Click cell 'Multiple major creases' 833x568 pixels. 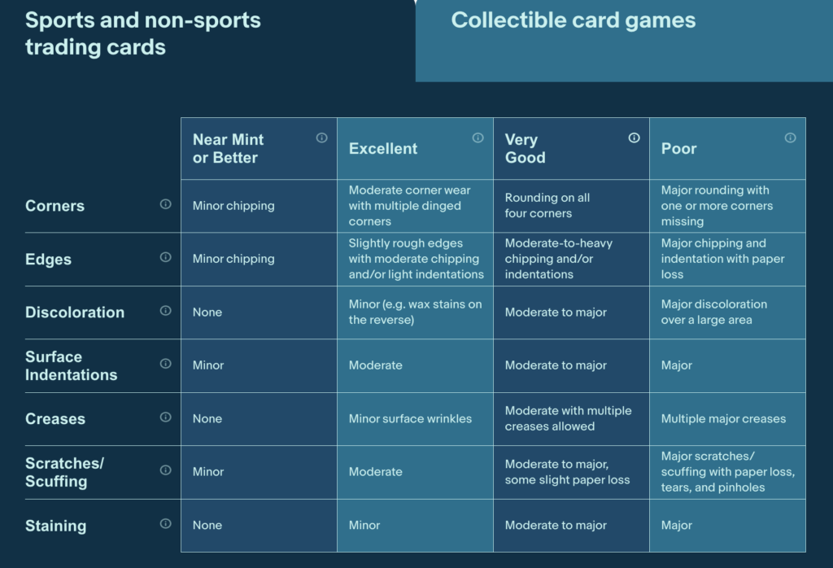click(x=727, y=419)
